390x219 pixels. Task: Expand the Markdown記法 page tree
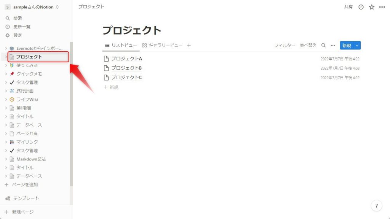tap(6, 159)
